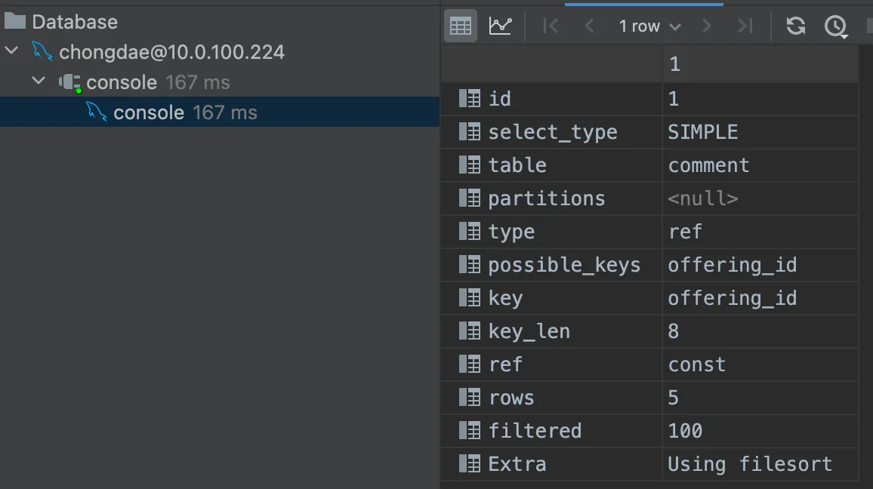Select the possible_keys row header
The image size is (873, 489).
[563, 265]
